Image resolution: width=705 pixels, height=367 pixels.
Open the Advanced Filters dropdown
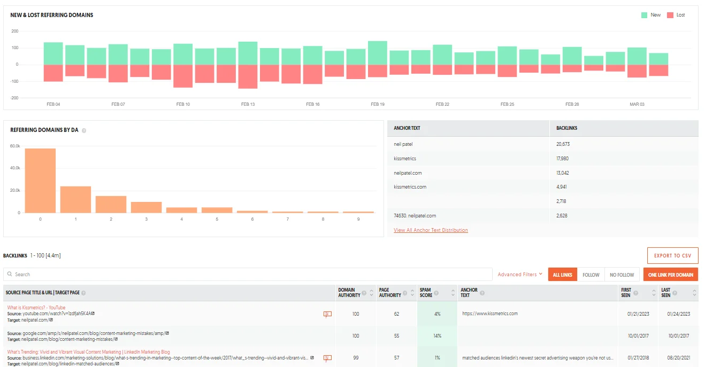coord(519,274)
